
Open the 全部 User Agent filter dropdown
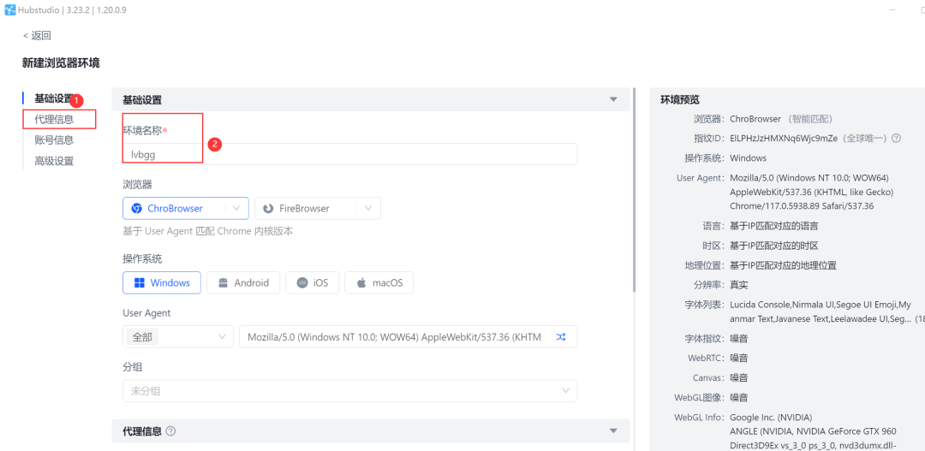178,336
